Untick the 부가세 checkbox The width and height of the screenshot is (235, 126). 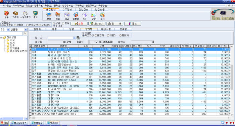(54, 26)
